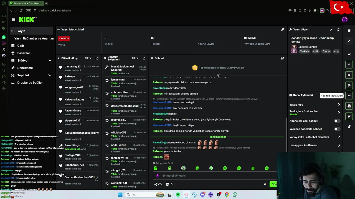The image size is (355, 199).
Task: Toggle the camera preview widget icon
Action: point(349,106)
